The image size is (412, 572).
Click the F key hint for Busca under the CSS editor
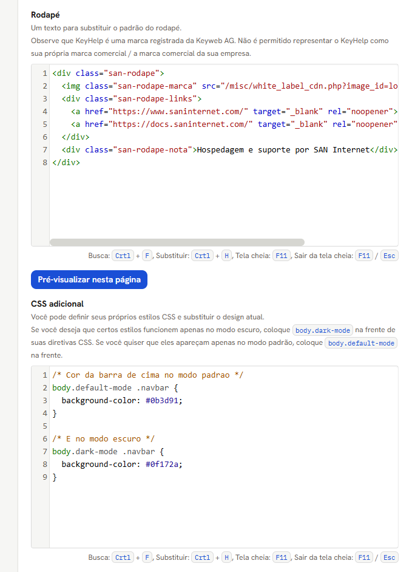coord(147,557)
